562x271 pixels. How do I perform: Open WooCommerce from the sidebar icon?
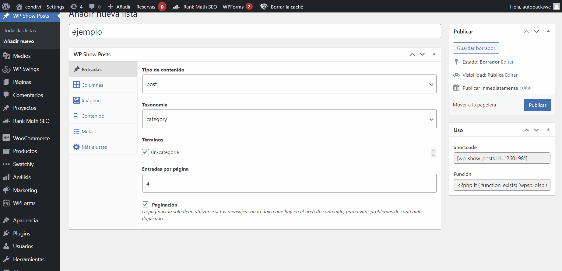6,138
